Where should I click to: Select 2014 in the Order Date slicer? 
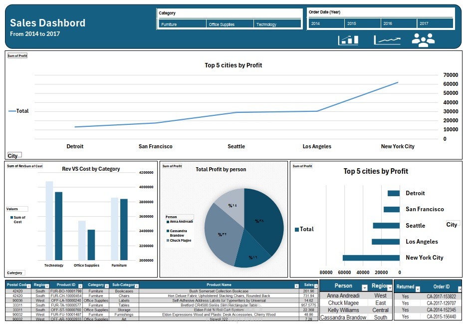(325, 23)
